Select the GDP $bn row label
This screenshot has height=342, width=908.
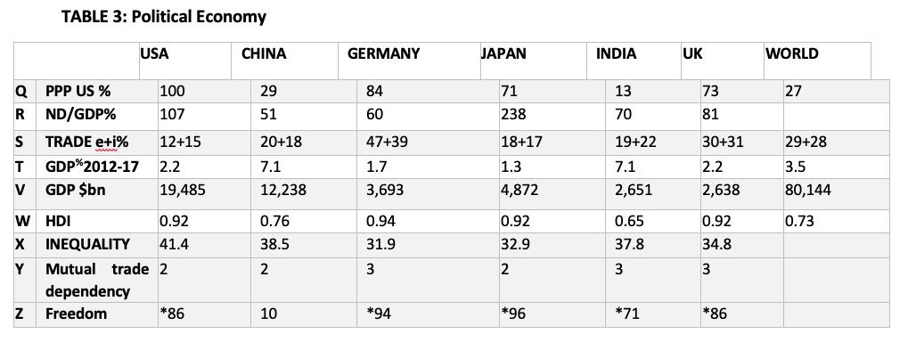(75, 190)
